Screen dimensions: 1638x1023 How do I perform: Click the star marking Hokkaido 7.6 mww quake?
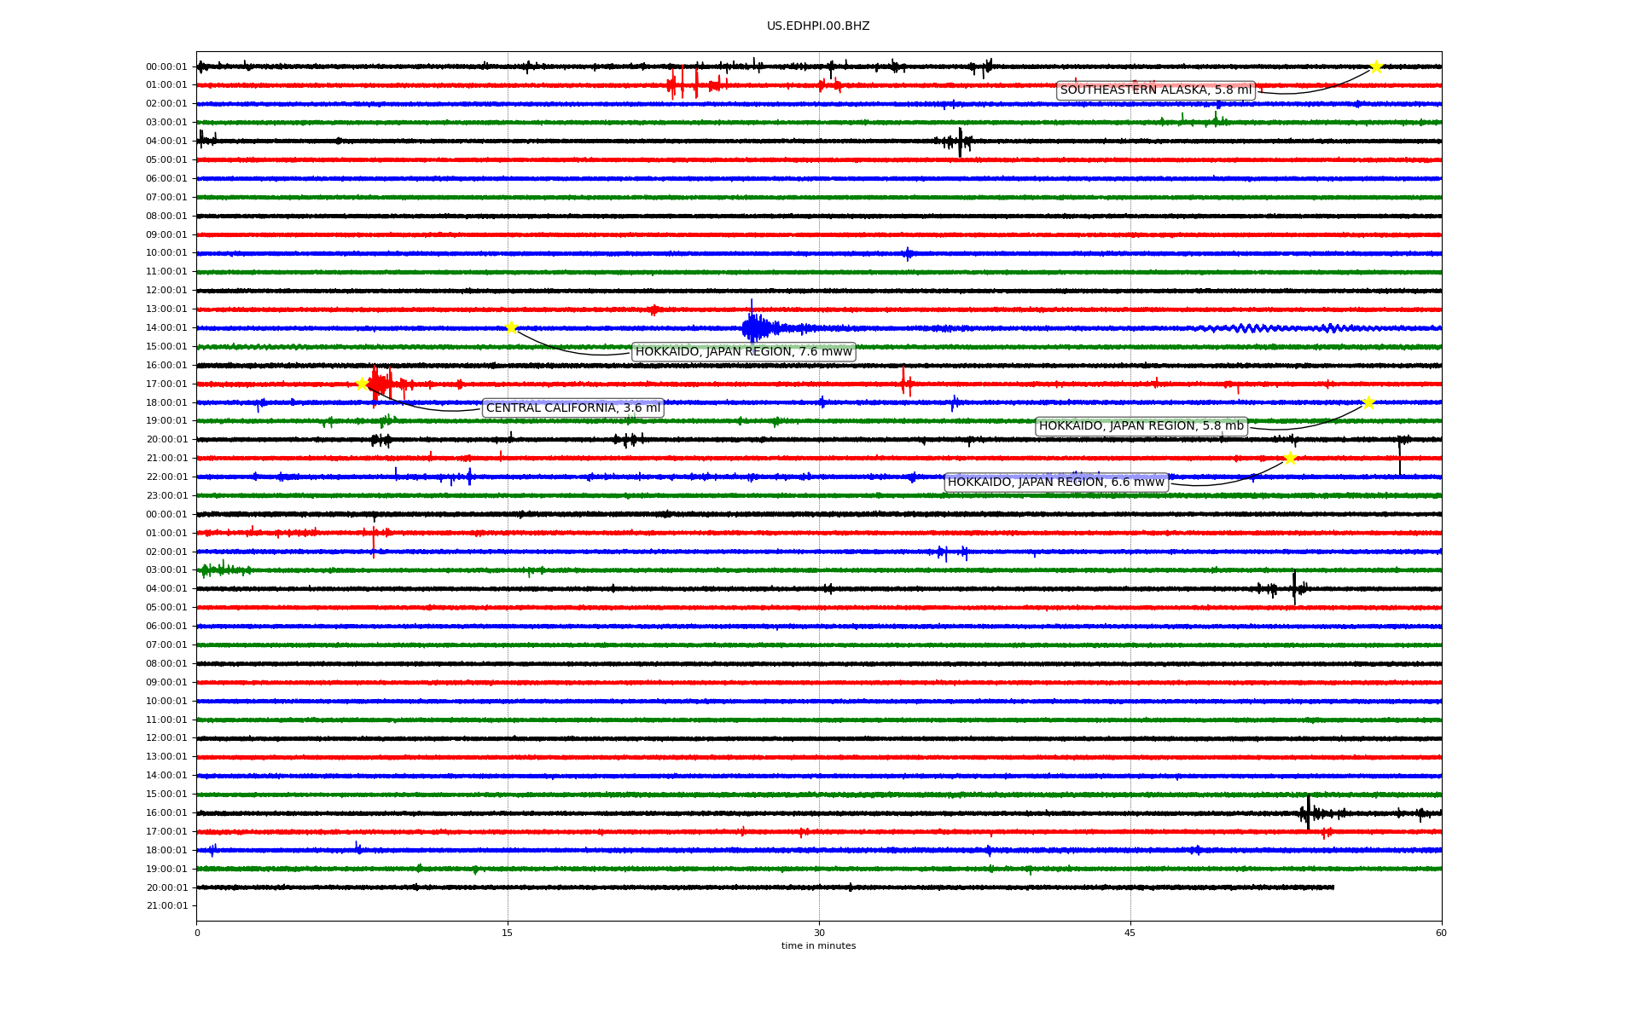(511, 327)
